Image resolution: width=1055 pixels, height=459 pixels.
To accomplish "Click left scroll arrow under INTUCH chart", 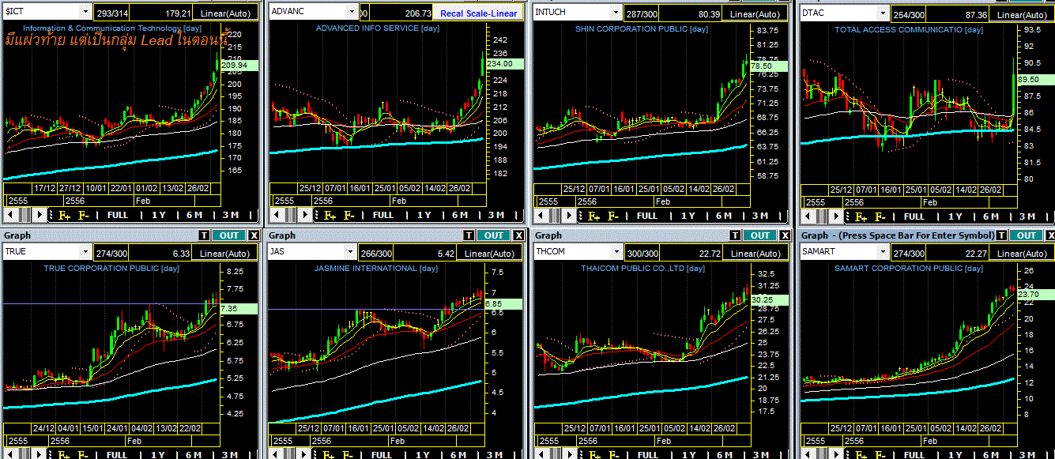I will click(541, 215).
